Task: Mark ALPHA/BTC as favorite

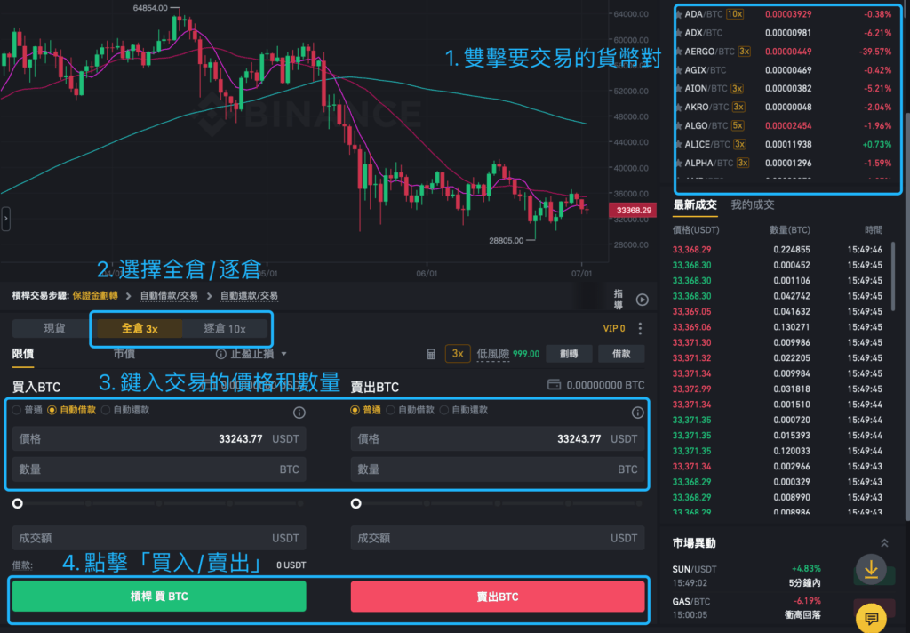Action: coord(678,163)
